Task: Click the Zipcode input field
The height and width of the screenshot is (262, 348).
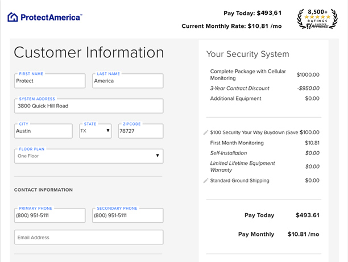Action: coord(140,131)
